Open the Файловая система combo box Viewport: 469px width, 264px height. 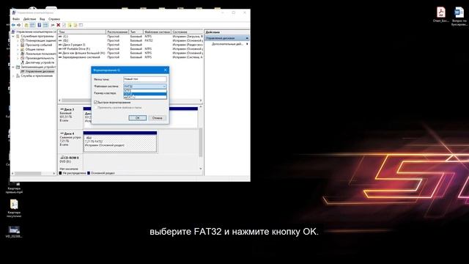point(145,87)
